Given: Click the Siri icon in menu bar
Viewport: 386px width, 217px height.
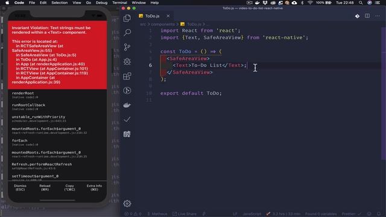Looking at the screenshot, I should pyautogui.click(x=370, y=2).
